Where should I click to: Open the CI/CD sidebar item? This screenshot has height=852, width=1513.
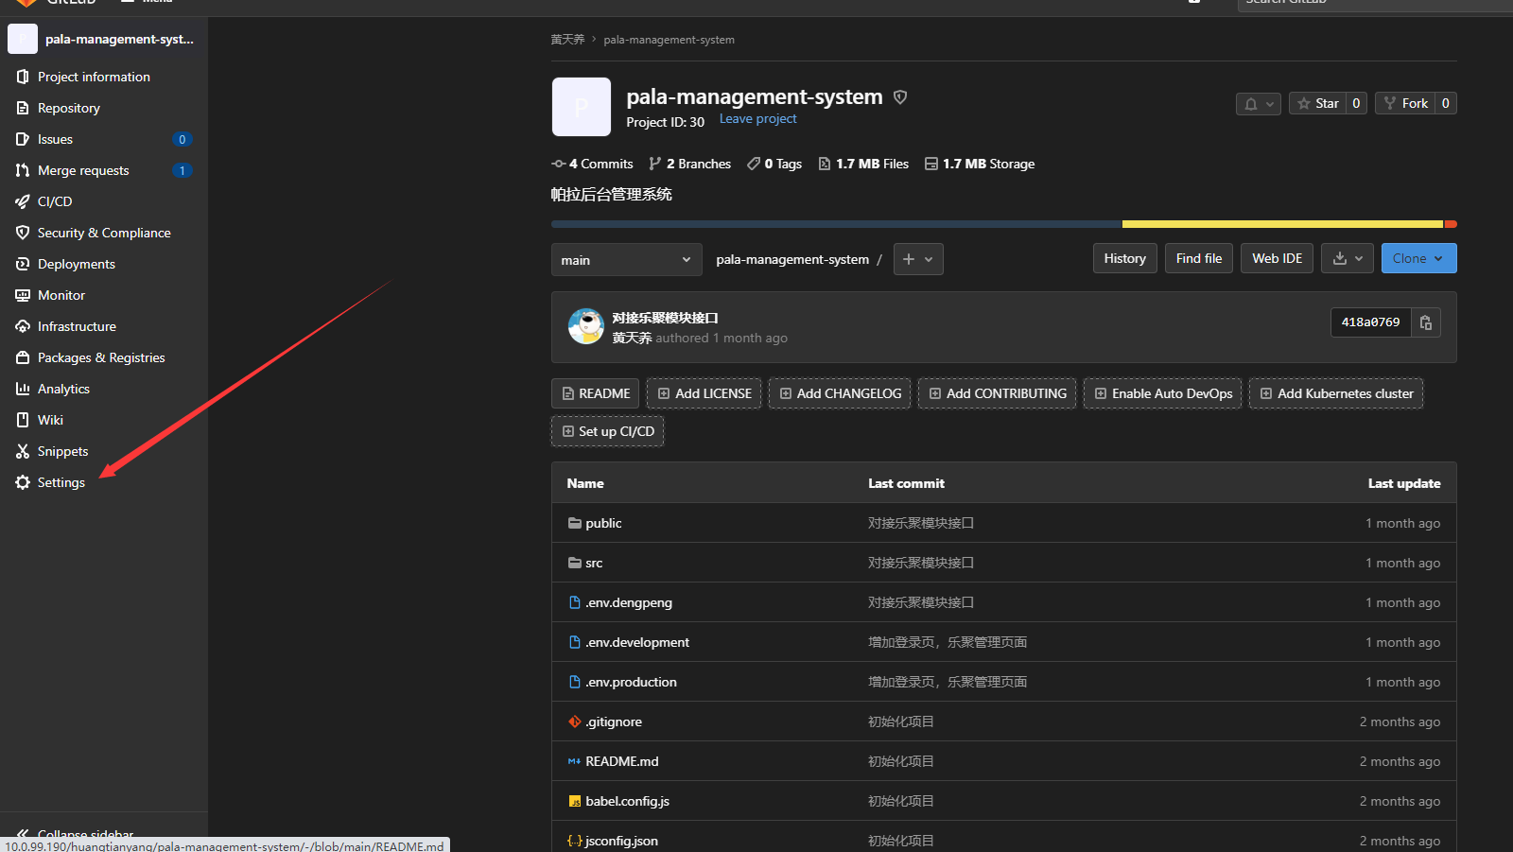[x=55, y=201]
